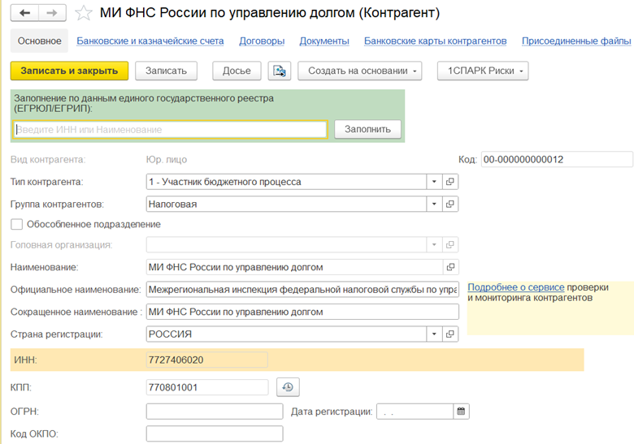The image size is (634, 444).
Task: Open Наименование field editor icon
Action: click(x=450, y=267)
